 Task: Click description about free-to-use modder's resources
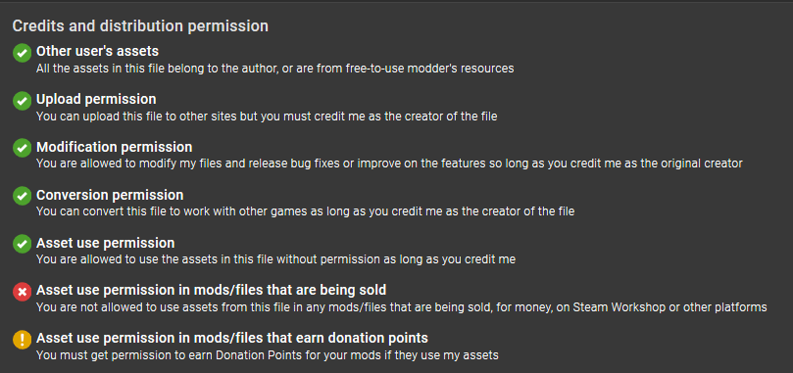275,69
